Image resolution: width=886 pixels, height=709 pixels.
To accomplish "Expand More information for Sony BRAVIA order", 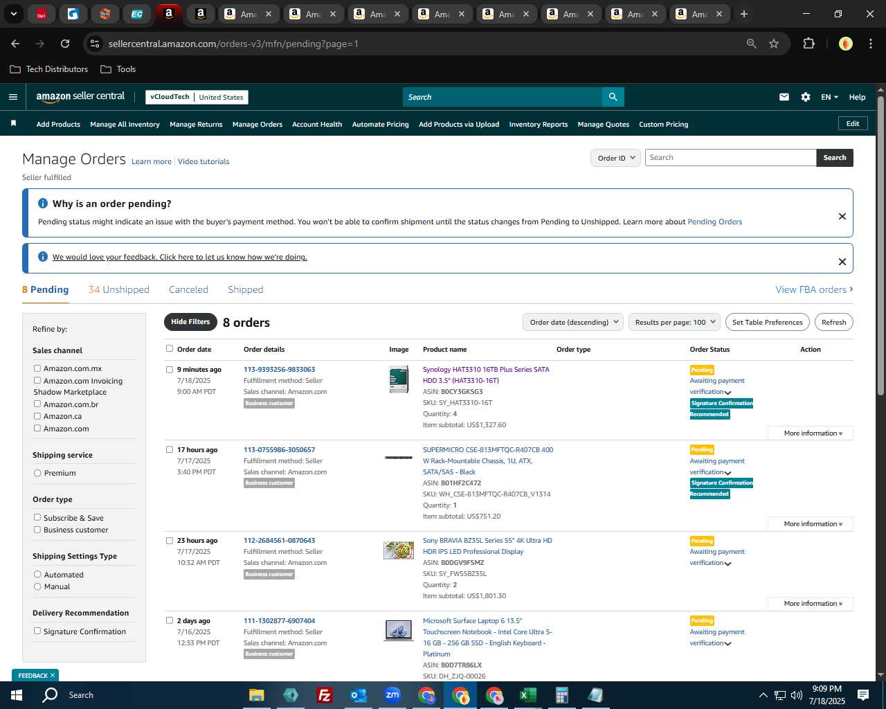I will 811,604.
